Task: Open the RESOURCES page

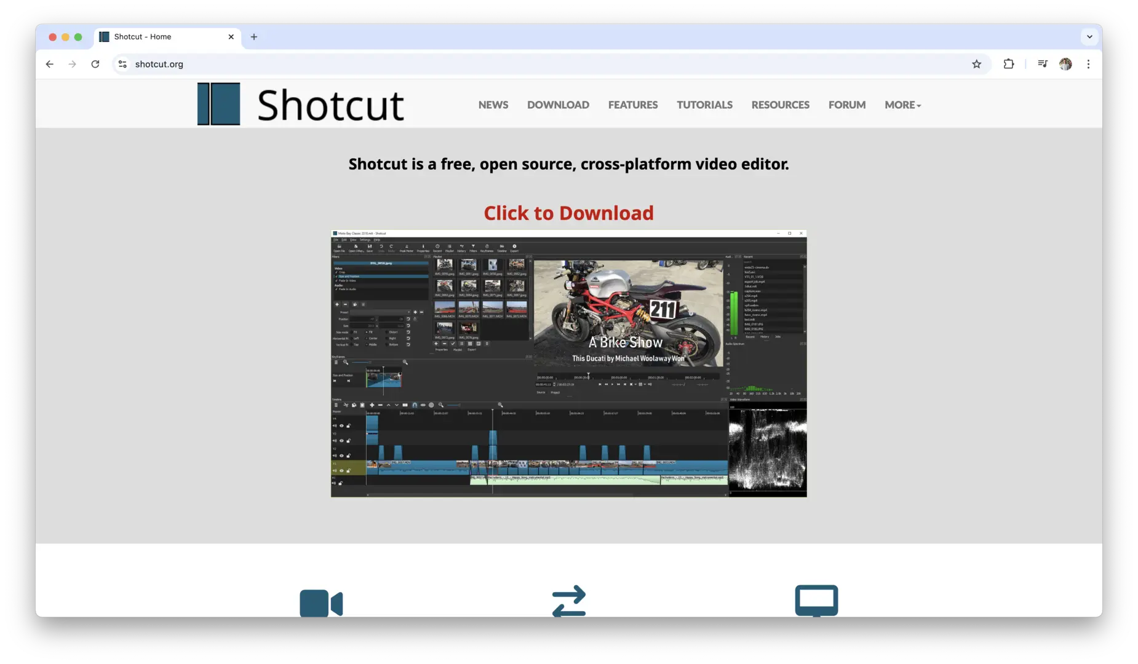Action: 780,105
